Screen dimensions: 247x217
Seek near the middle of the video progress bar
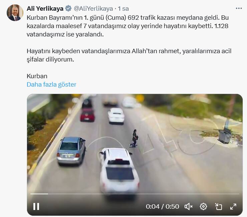(135, 194)
